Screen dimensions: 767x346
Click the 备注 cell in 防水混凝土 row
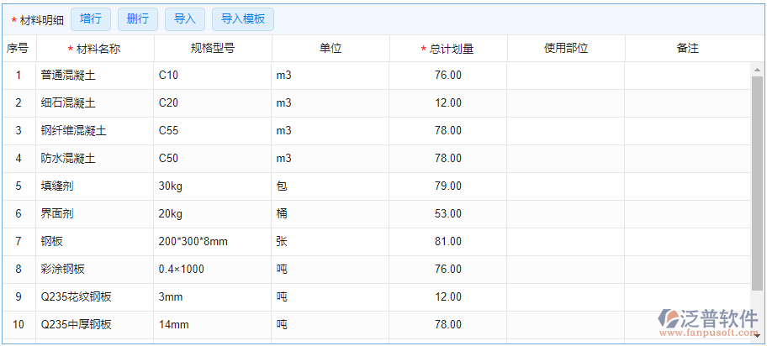click(686, 159)
